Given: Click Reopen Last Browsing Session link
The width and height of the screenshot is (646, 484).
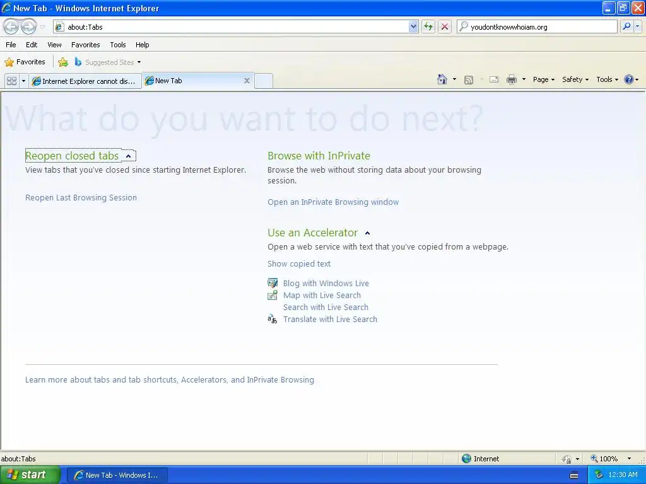Looking at the screenshot, I should click(x=81, y=197).
